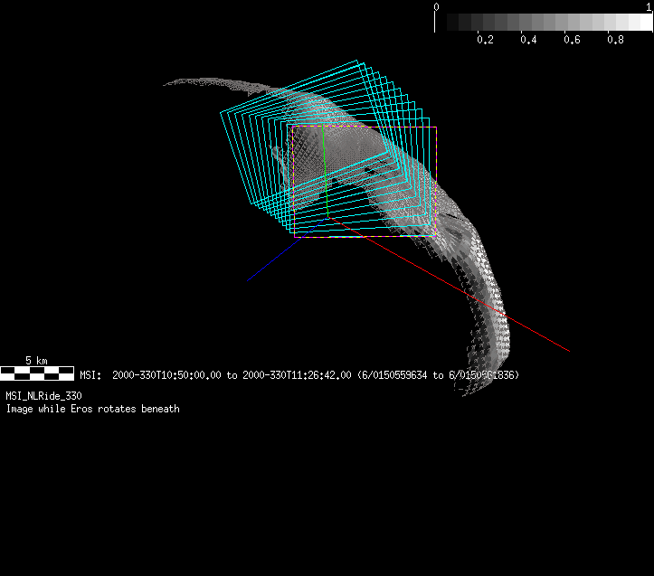The image size is (654, 576).
Task: Click the top-left corner of outermost cyan frame
Action: point(222,112)
